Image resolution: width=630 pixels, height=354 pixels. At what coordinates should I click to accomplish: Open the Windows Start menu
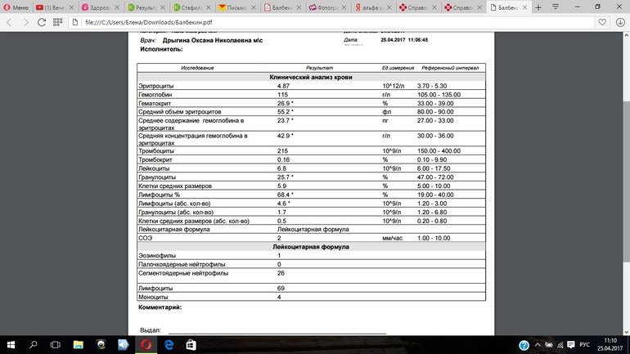point(11,345)
